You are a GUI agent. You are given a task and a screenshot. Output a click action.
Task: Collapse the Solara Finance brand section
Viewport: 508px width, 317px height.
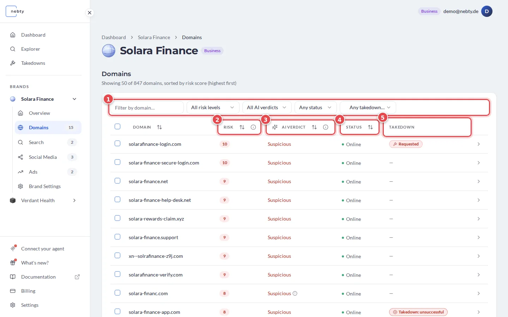(x=74, y=99)
